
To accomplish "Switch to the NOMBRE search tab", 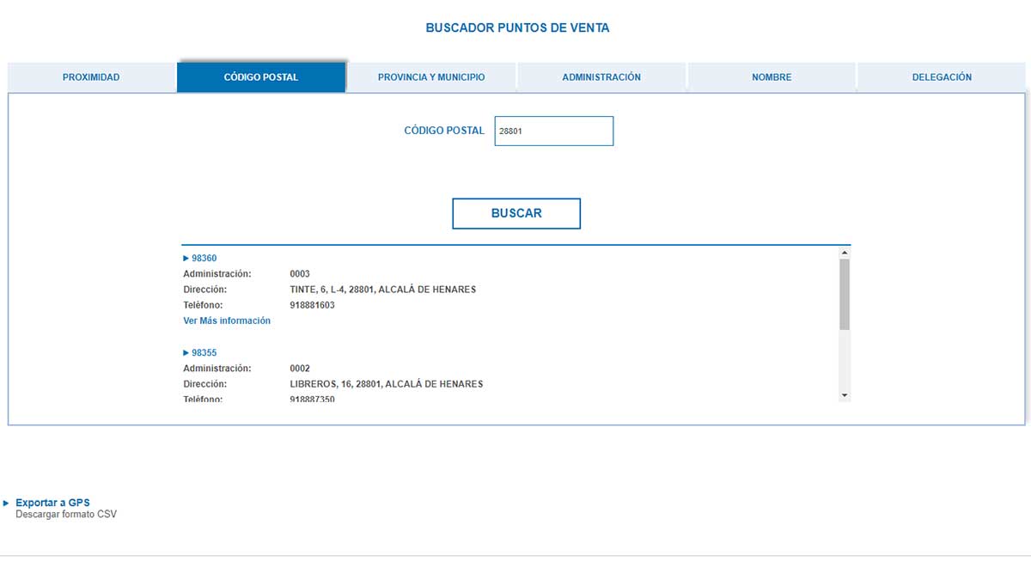I will pyautogui.click(x=772, y=77).
